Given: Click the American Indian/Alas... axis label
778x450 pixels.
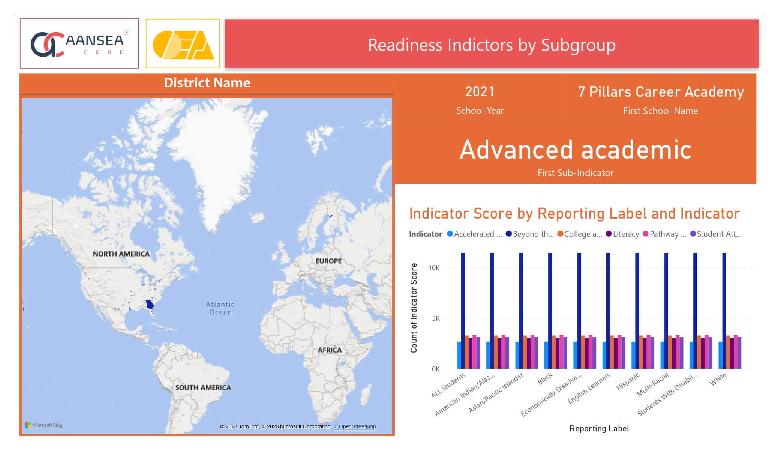Looking at the screenshot, I should click(465, 394).
